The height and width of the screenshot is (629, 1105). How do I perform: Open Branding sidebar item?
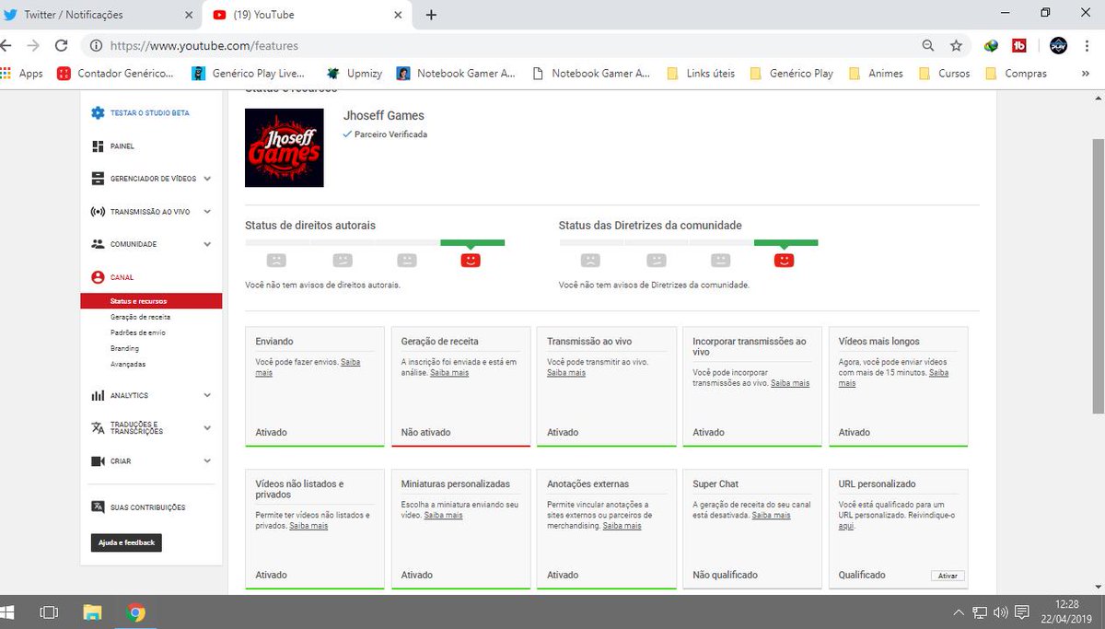click(124, 348)
